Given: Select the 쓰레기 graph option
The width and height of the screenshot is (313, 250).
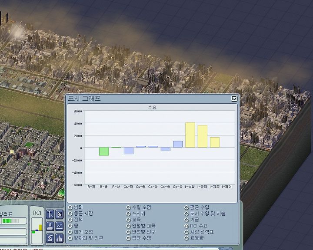Looking at the screenshot, I should [128, 214].
